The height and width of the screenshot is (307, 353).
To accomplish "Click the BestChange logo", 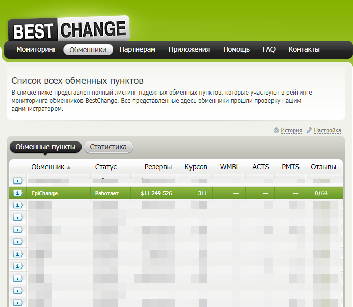I will click(x=69, y=29).
